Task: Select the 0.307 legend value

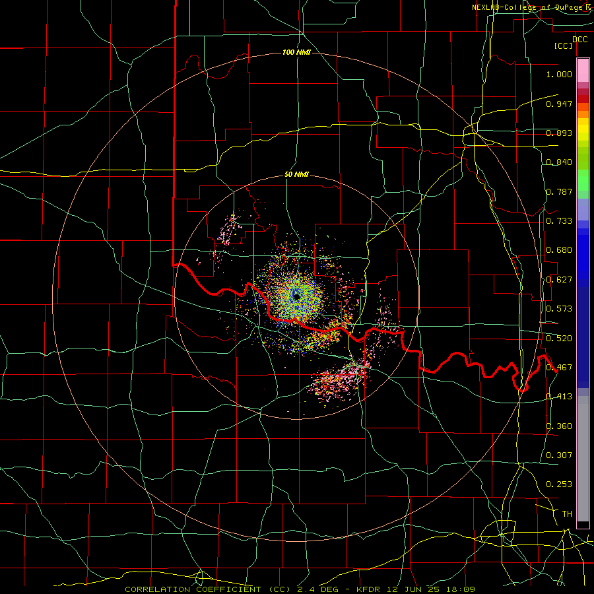Action: pos(559,455)
